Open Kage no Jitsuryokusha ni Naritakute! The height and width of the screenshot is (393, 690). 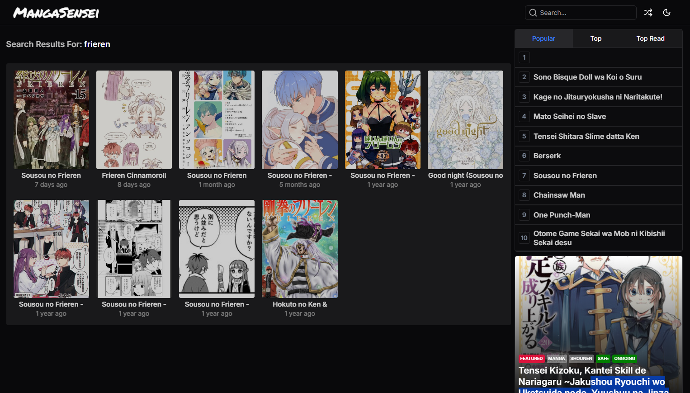[x=598, y=97]
